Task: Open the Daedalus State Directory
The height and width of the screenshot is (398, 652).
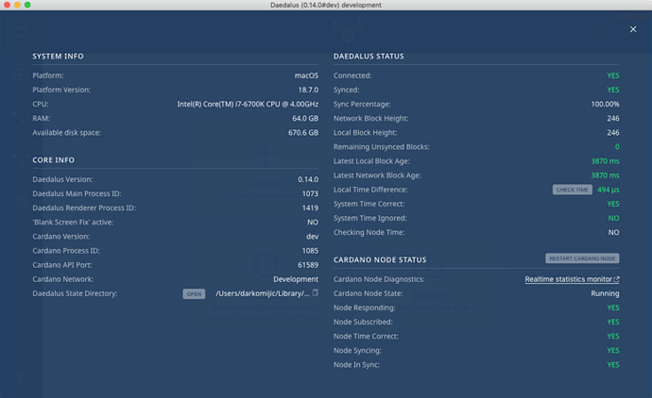Action: point(194,294)
